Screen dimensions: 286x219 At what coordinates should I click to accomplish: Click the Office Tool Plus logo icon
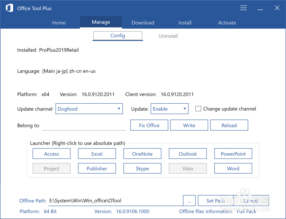[9, 8]
